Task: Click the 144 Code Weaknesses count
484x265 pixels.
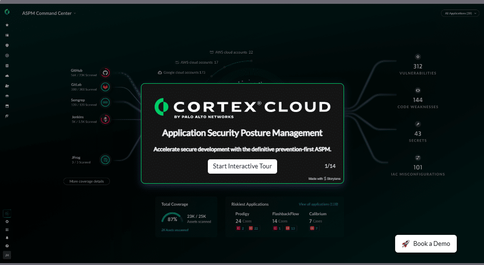Action: point(418,100)
